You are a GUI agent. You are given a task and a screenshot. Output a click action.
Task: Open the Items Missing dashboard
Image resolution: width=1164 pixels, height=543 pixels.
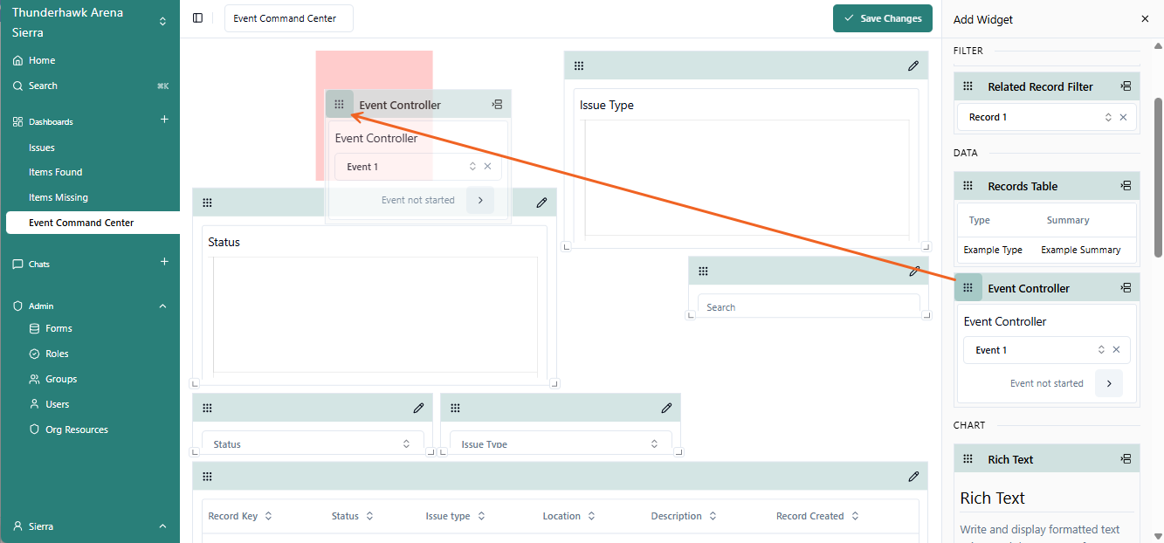click(x=59, y=197)
